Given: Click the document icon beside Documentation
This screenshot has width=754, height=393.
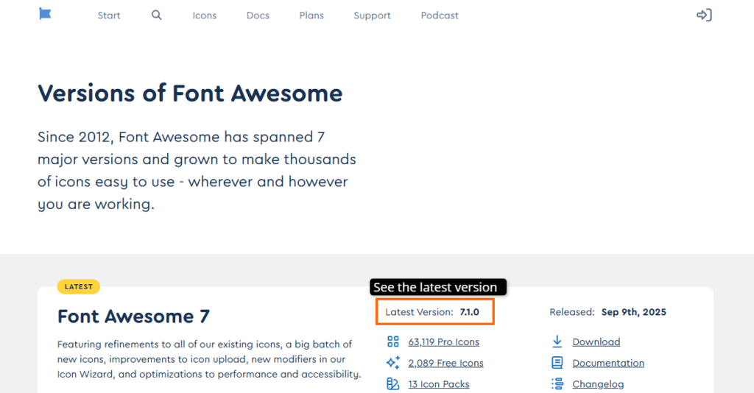Looking at the screenshot, I should [557, 363].
